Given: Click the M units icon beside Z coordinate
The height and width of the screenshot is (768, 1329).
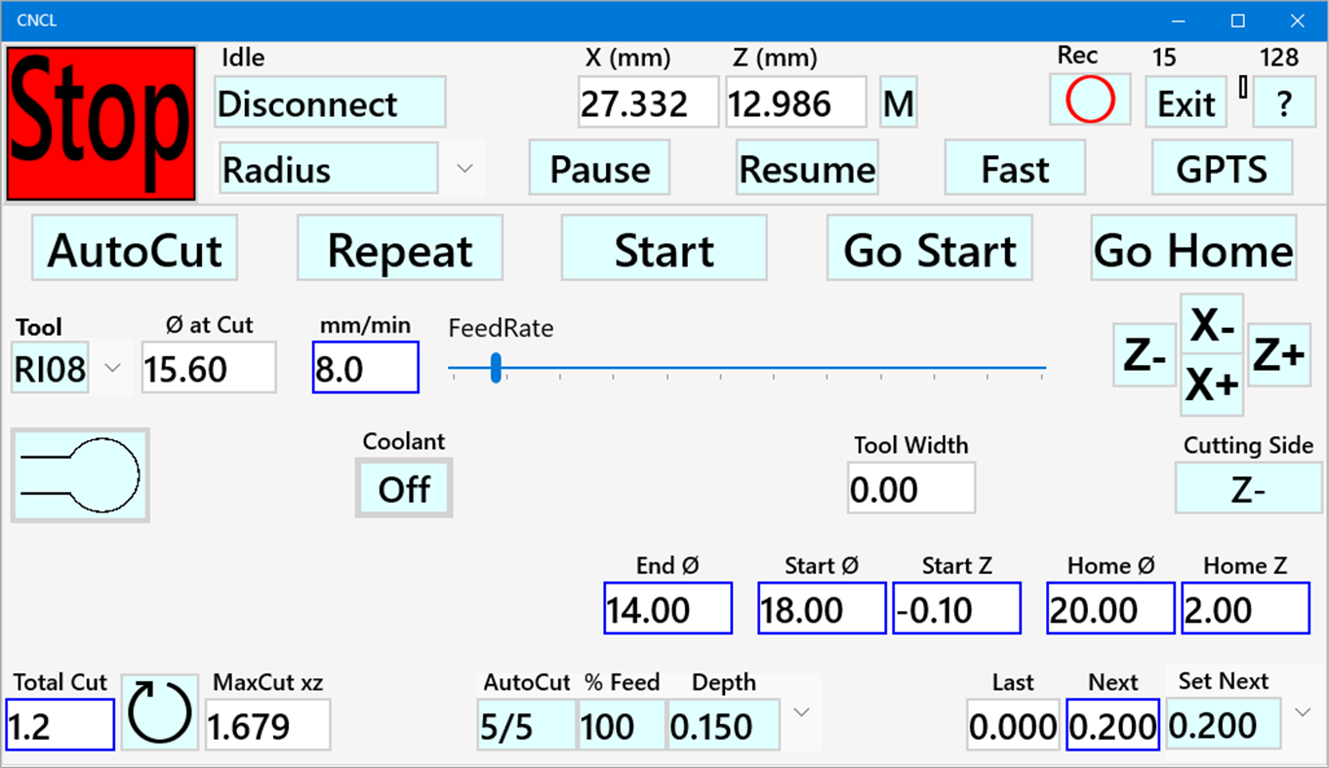Looking at the screenshot, I should tap(898, 101).
